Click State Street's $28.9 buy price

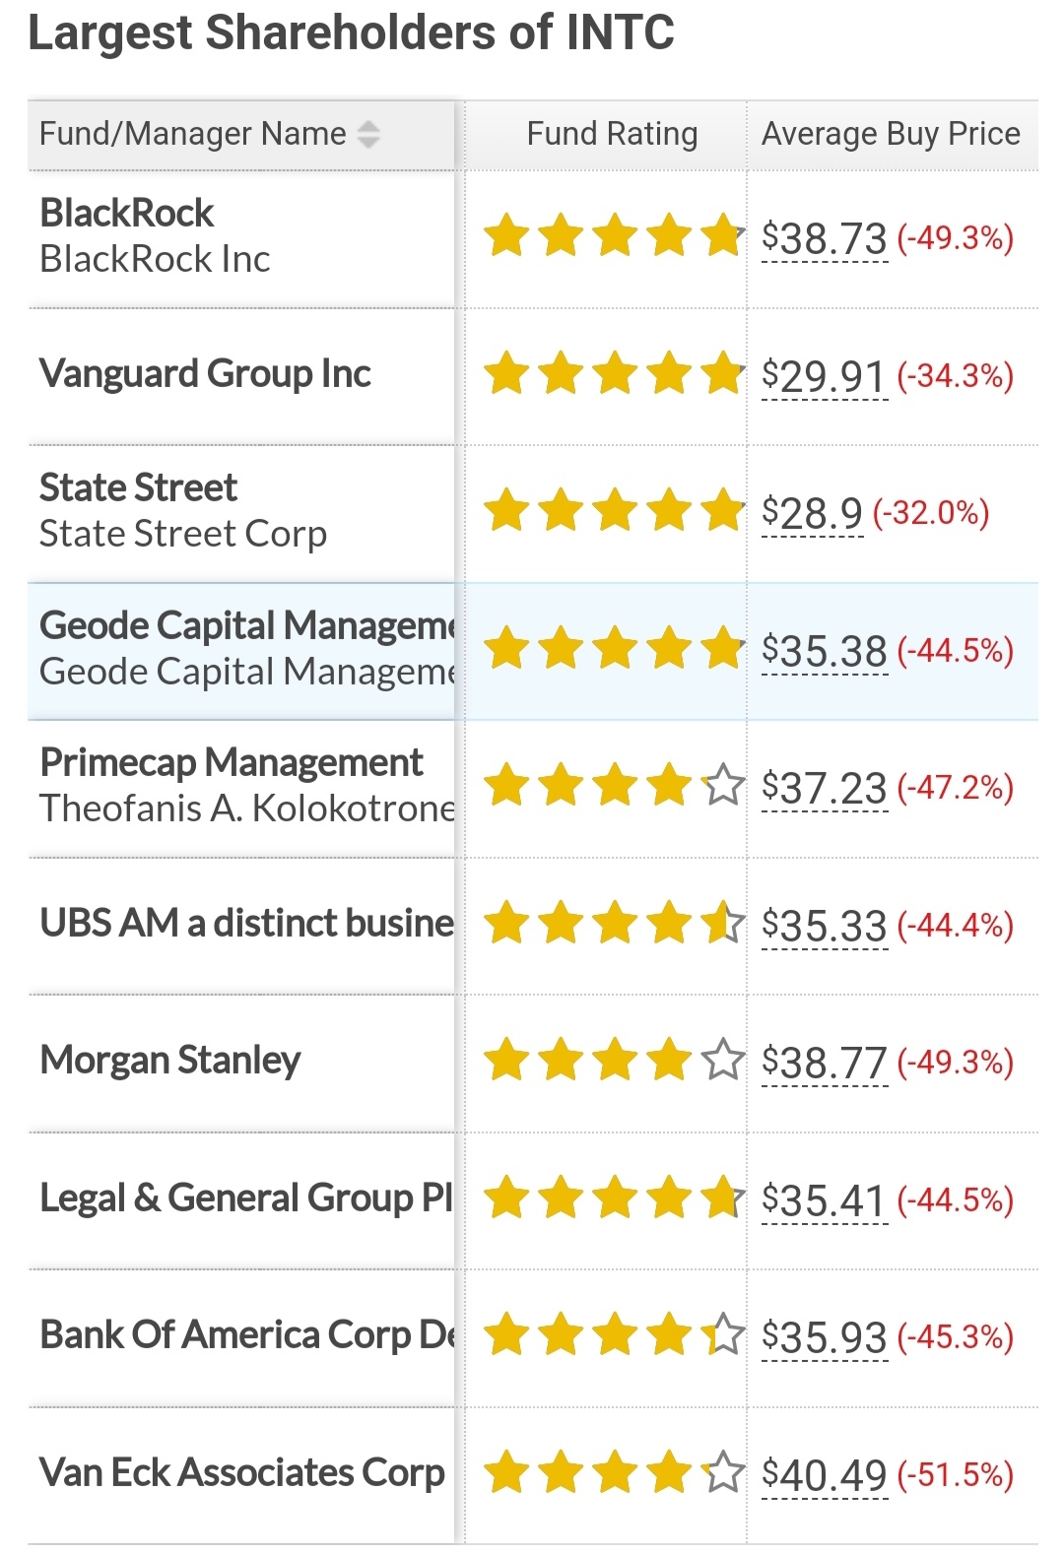coord(813,513)
